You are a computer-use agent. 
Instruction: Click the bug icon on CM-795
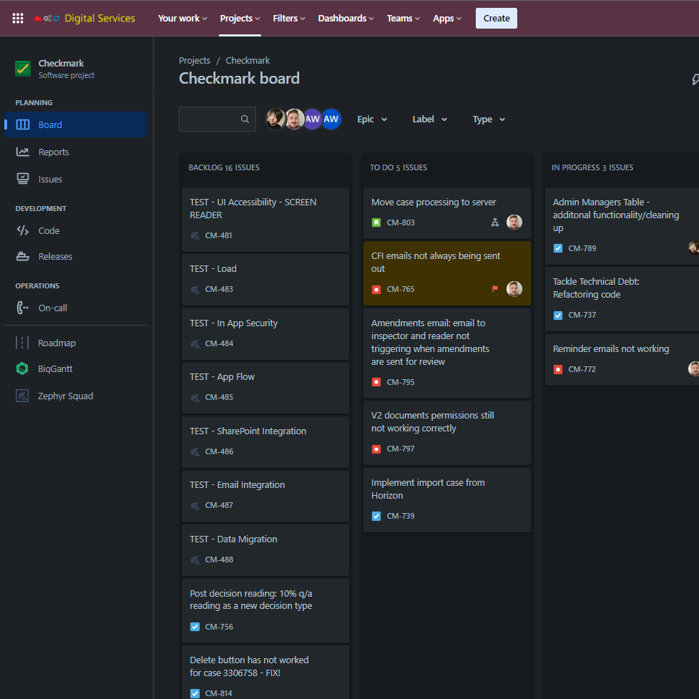coord(376,382)
